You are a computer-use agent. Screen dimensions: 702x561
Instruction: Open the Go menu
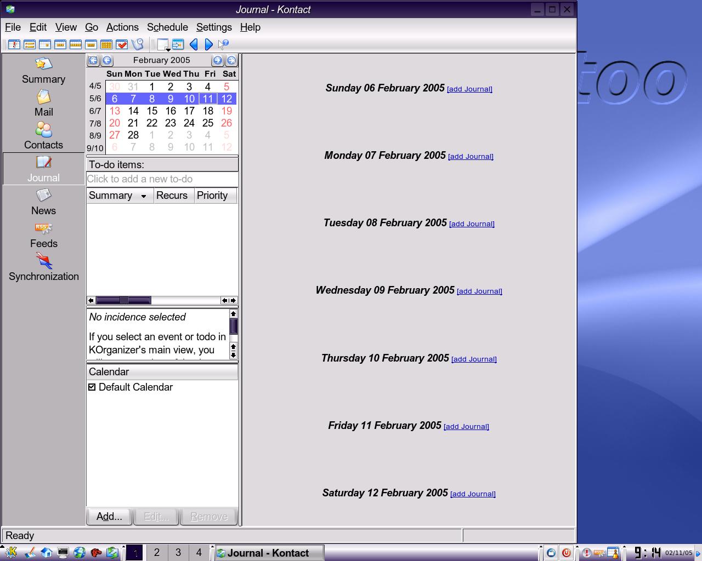(92, 27)
